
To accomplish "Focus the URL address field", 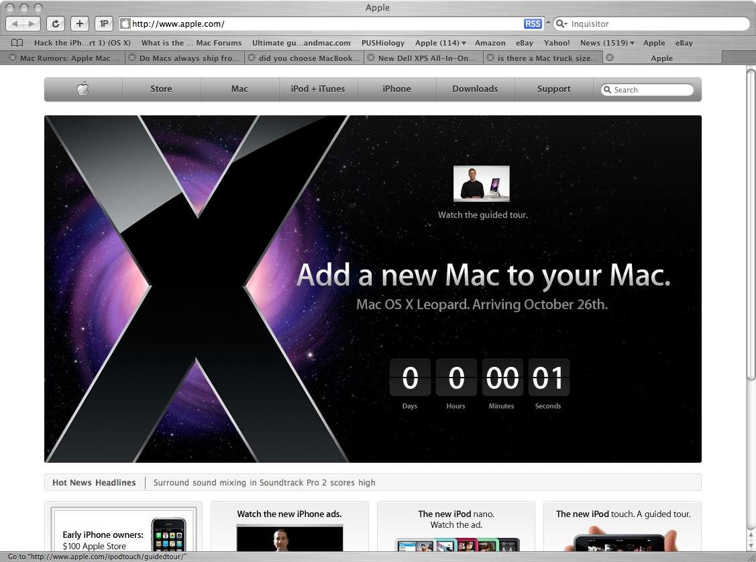I will pyautogui.click(x=327, y=23).
